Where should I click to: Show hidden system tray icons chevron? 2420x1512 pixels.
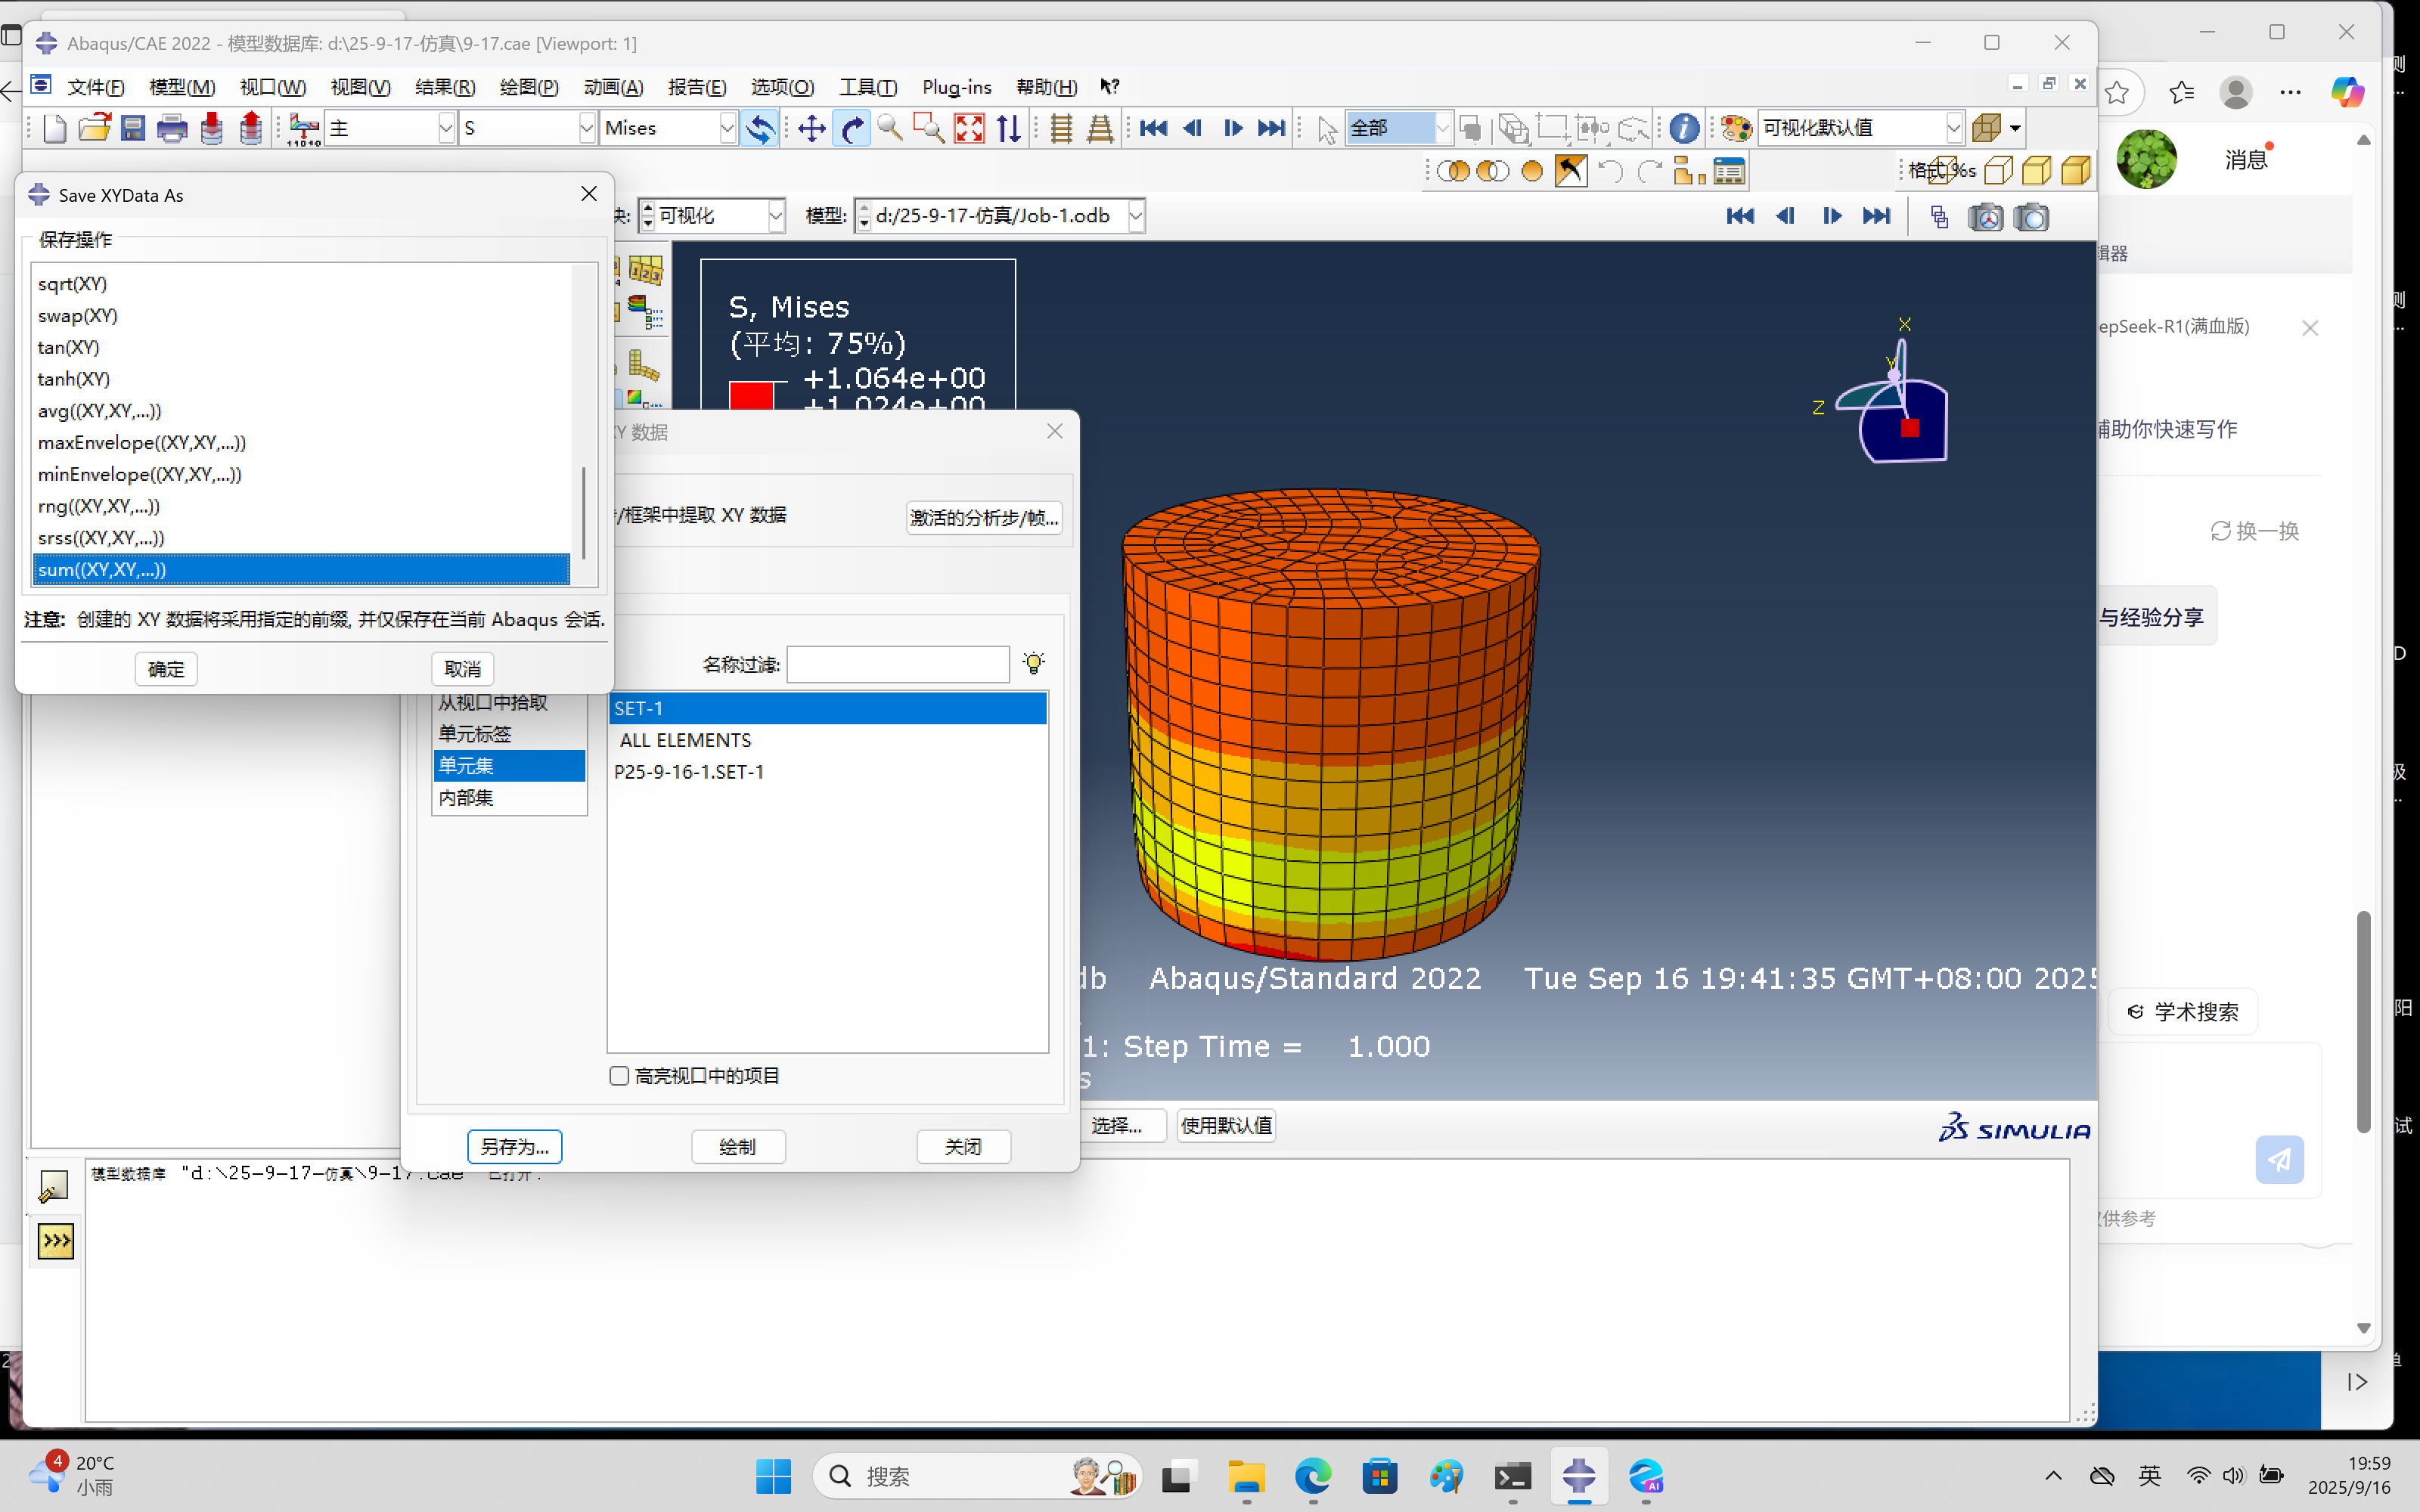click(x=2053, y=1476)
